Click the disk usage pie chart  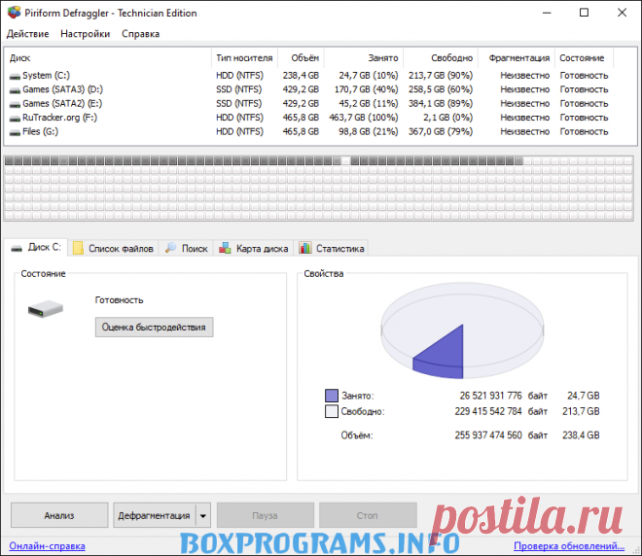[x=462, y=330]
